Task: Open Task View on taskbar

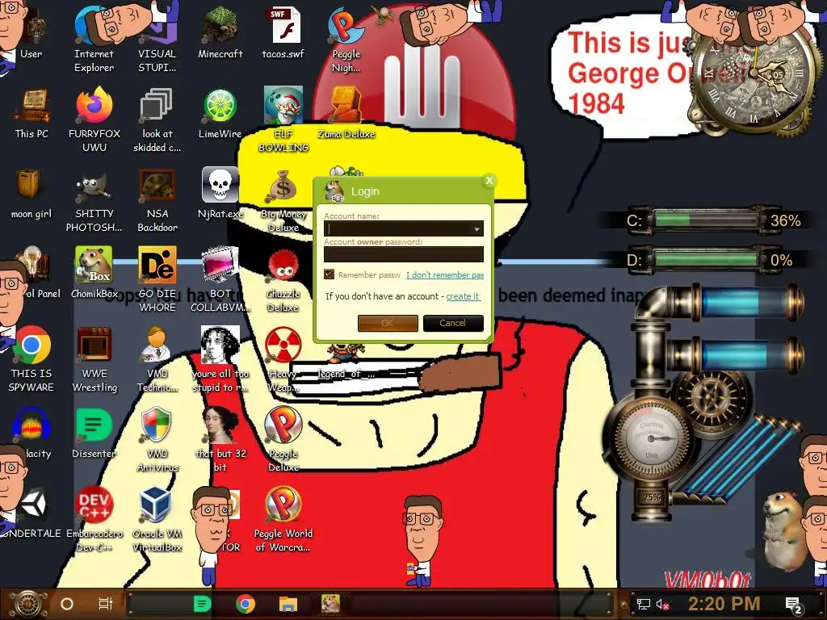Action: [x=106, y=604]
